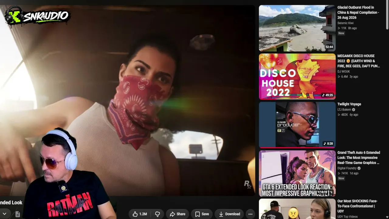Screen dimensions: 389x219
Task: Open the Glacial Outburst Flood video thumbnail
Action: (297, 28)
